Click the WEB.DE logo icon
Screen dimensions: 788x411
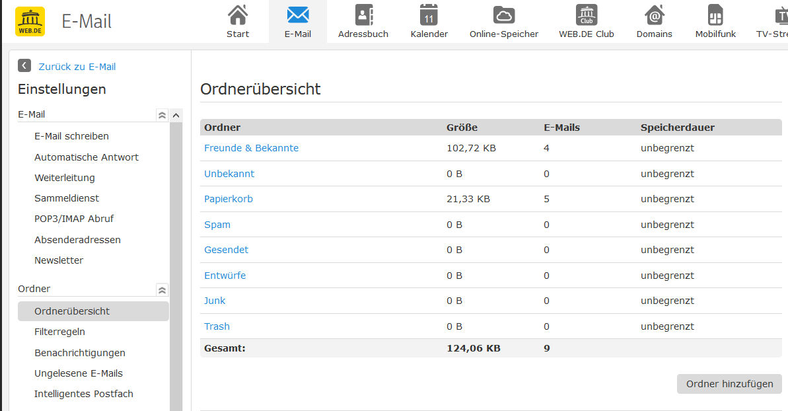30,22
